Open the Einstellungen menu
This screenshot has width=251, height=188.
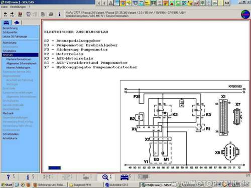(18, 7)
